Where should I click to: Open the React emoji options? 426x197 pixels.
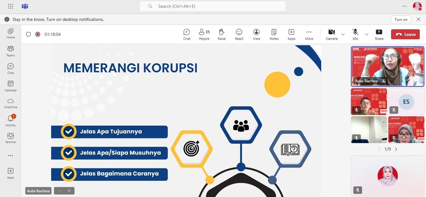click(x=239, y=34)
